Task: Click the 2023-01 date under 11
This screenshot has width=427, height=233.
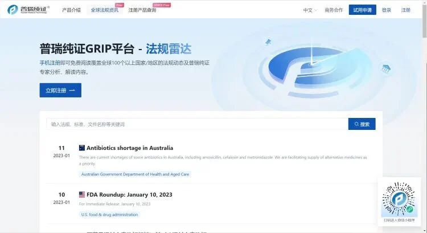Action: 61,156
